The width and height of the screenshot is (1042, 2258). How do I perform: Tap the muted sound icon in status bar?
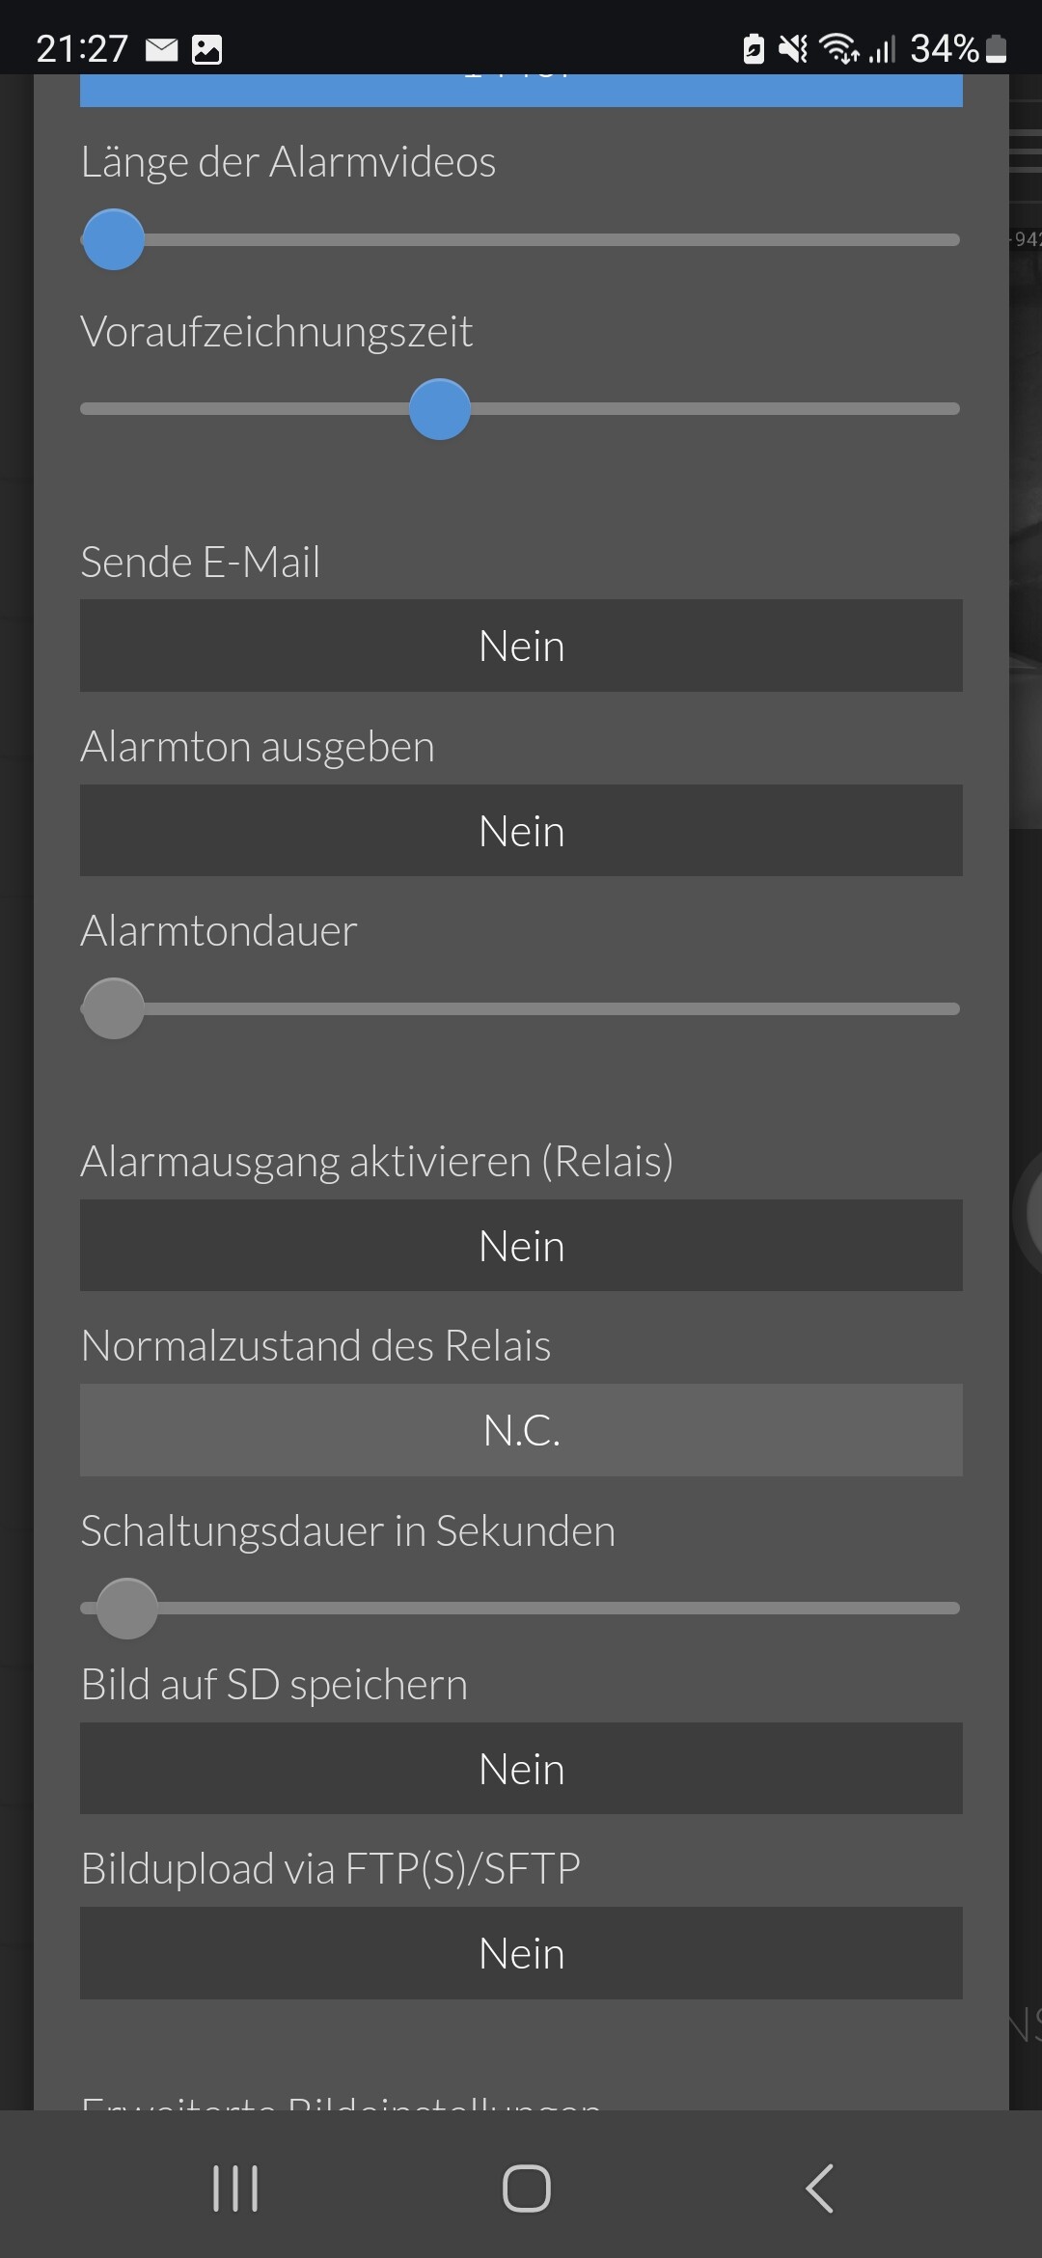click(x=793, y=48)
